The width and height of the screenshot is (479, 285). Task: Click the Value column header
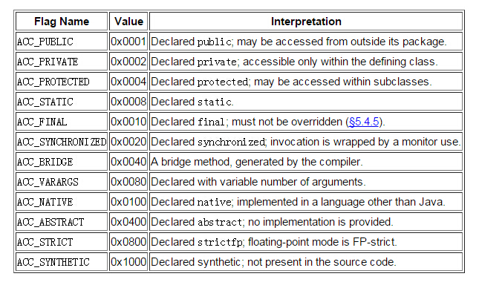coord(128,22)
